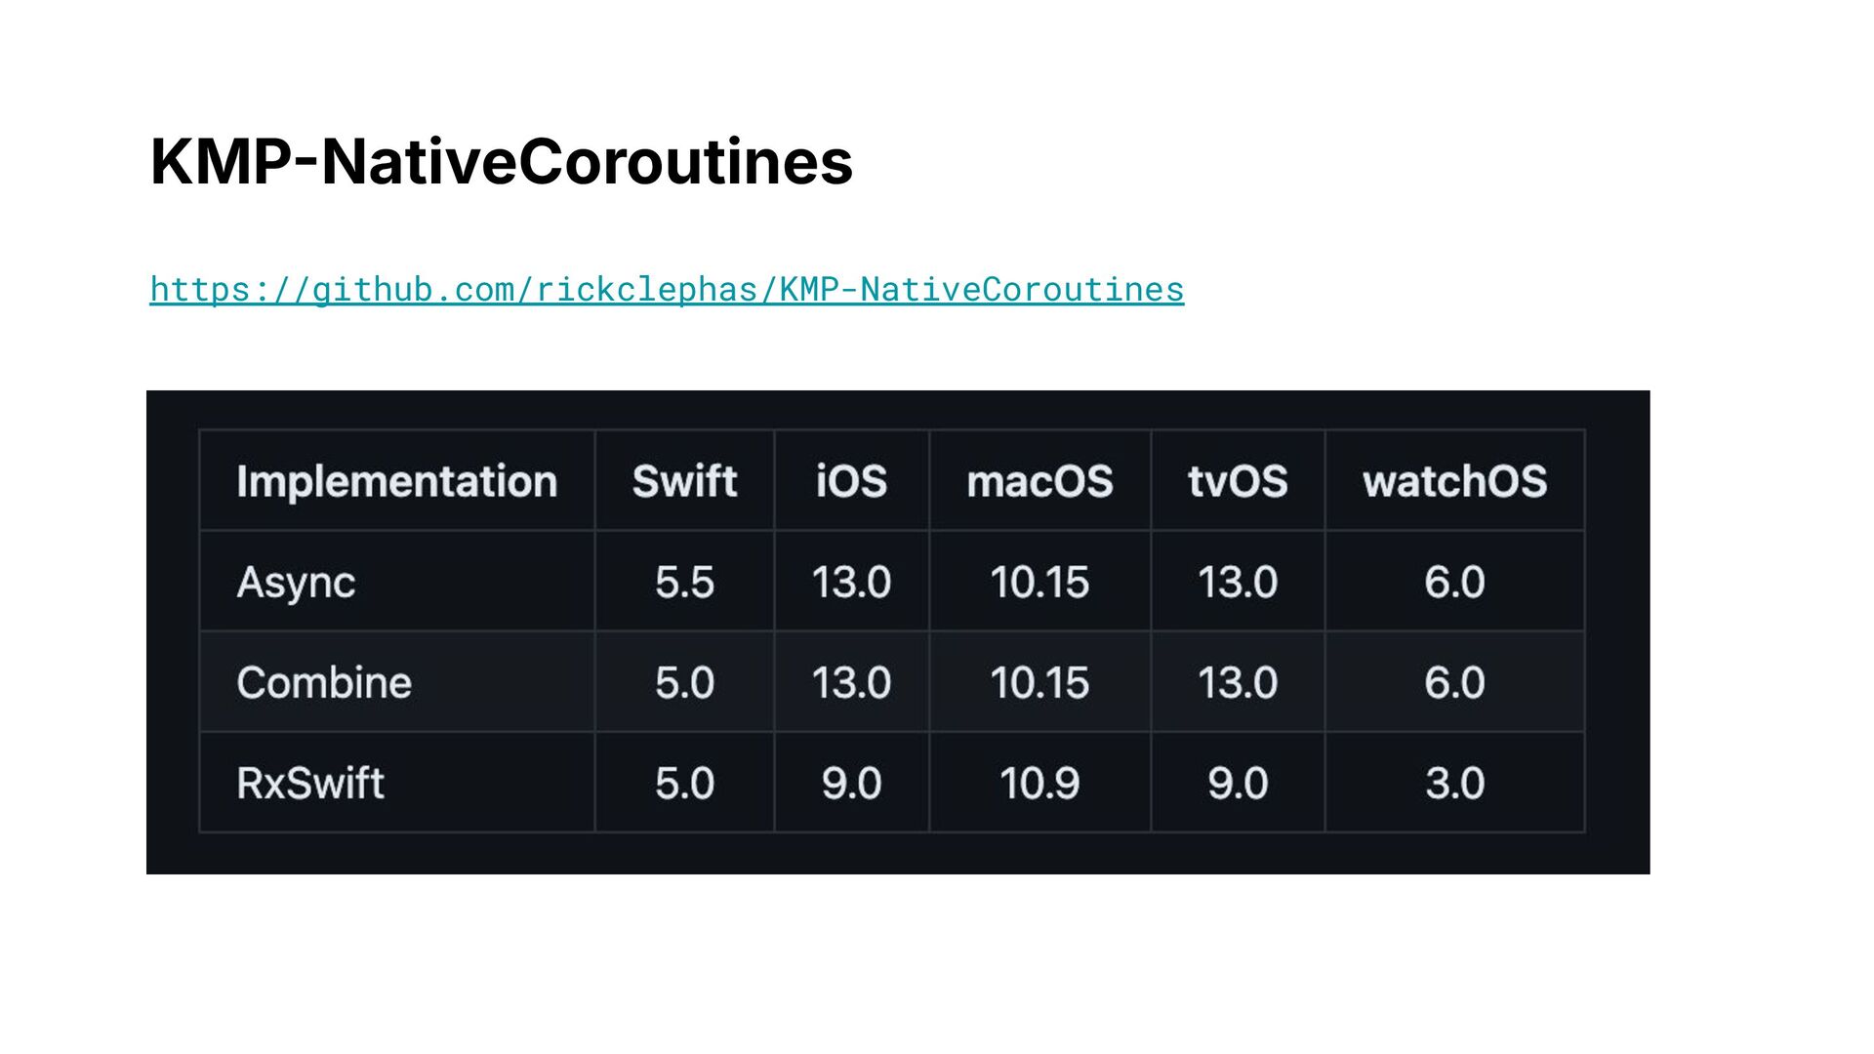This screenshot has width=1874, height=1054.
Task: Click the RxSwift row label
Action: point(396,783)
